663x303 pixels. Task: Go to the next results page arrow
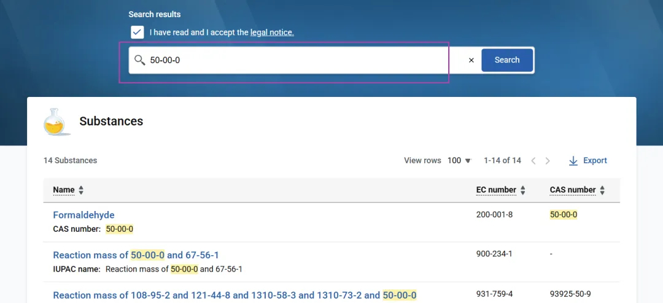point(548,161)
